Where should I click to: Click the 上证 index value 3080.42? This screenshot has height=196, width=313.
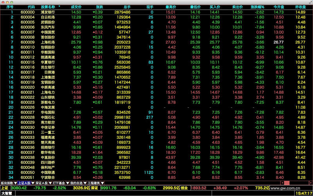tap(19, 188)
